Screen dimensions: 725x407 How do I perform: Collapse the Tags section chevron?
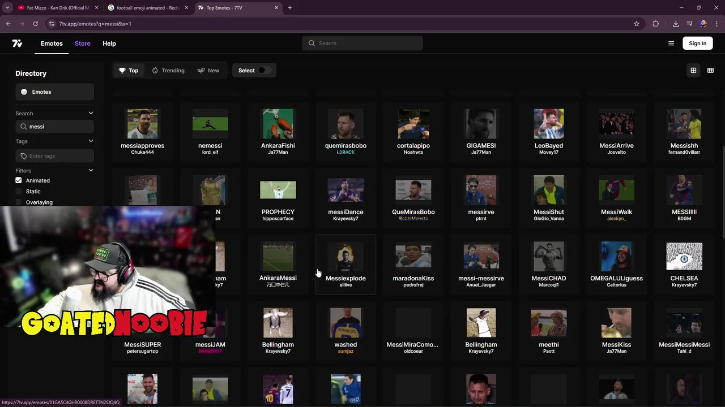pyautogui.click(x=91, y=141)
